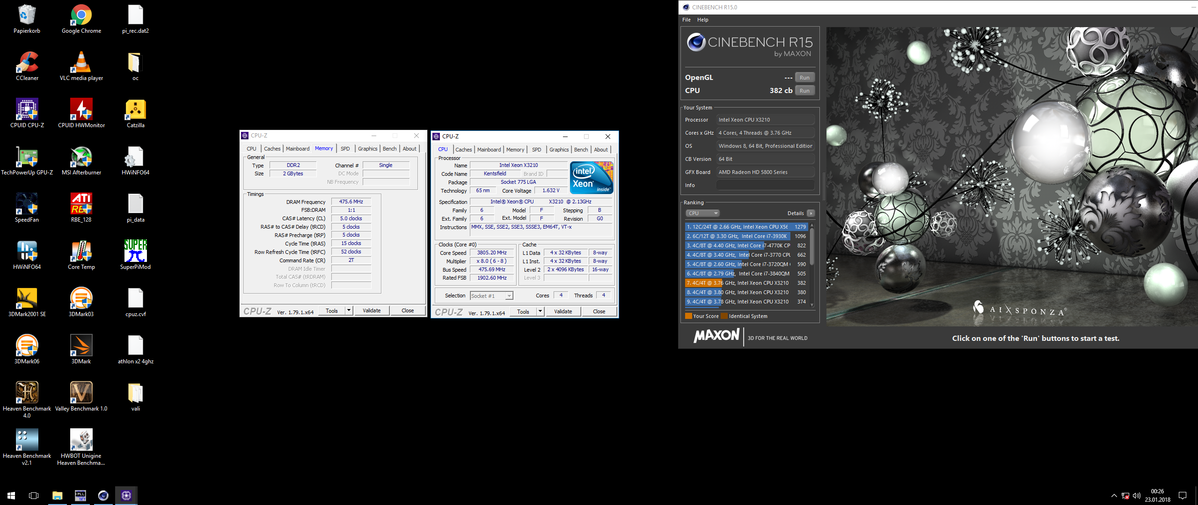Image resolution: width=1198 pixels, height=505 pixels.
Task: Open Tools dropdown arrow in left CPU-Z Memory window
Action: tap(349, 310)
